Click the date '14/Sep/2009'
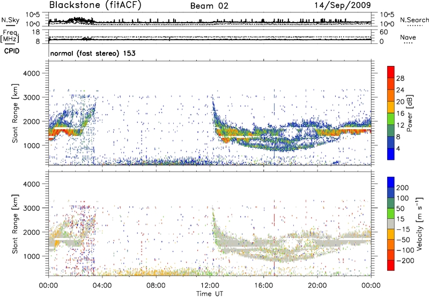Screen dimensions: 429x297 point(343,5)
